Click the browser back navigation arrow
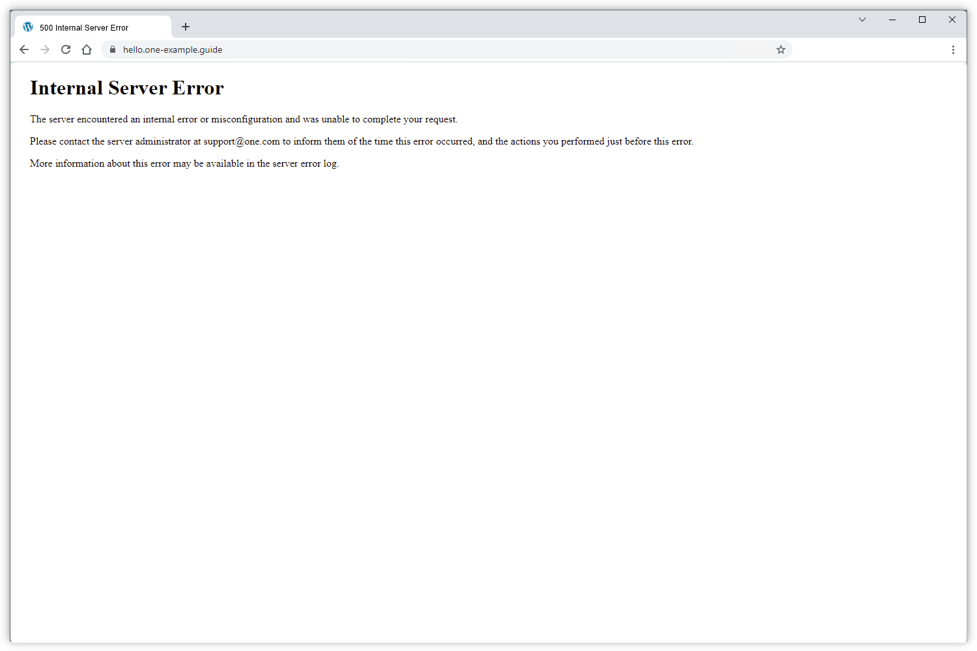Screen dimensions: 977x651 [24, 49]
